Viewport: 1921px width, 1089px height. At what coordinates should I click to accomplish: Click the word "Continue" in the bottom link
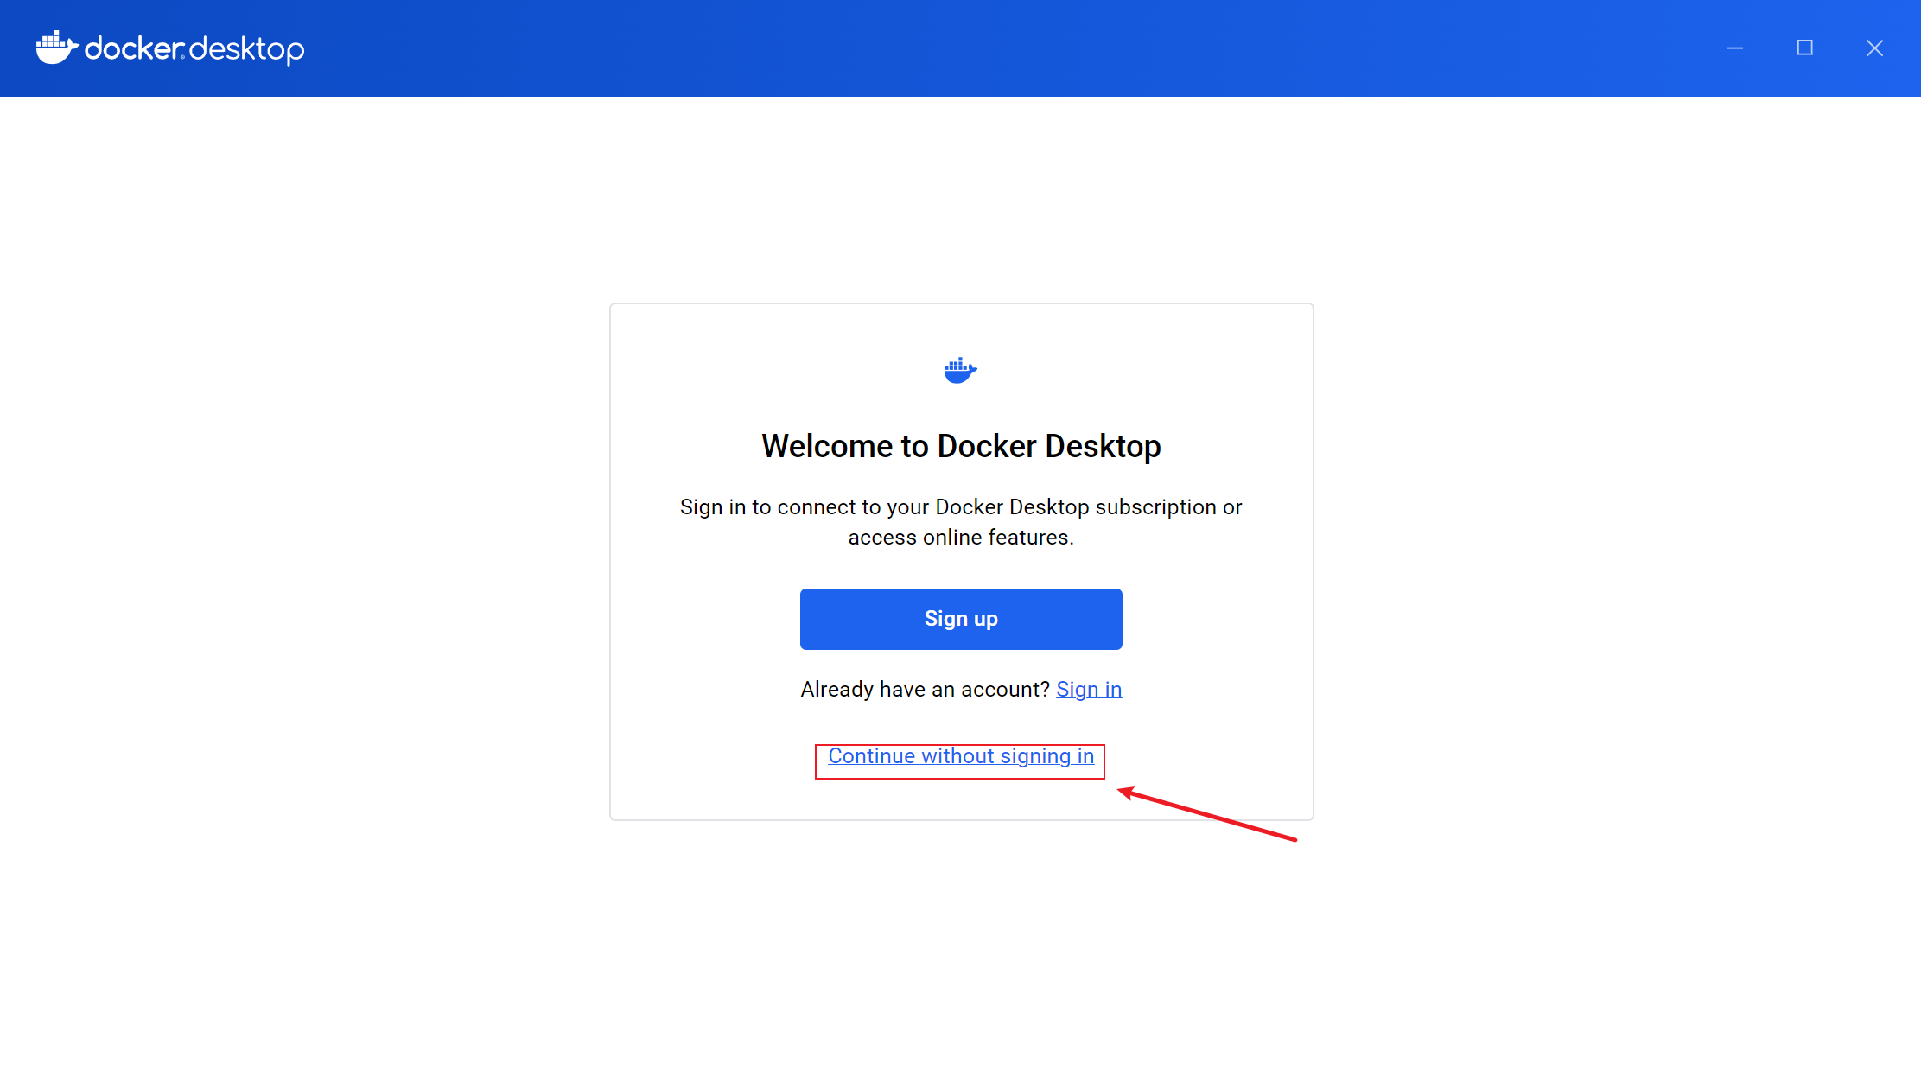coord(871,756)
